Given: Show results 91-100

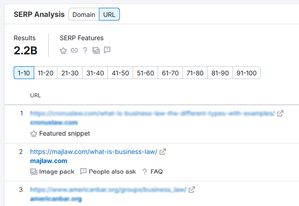Looking at the screenshot, I should [247, 73].
